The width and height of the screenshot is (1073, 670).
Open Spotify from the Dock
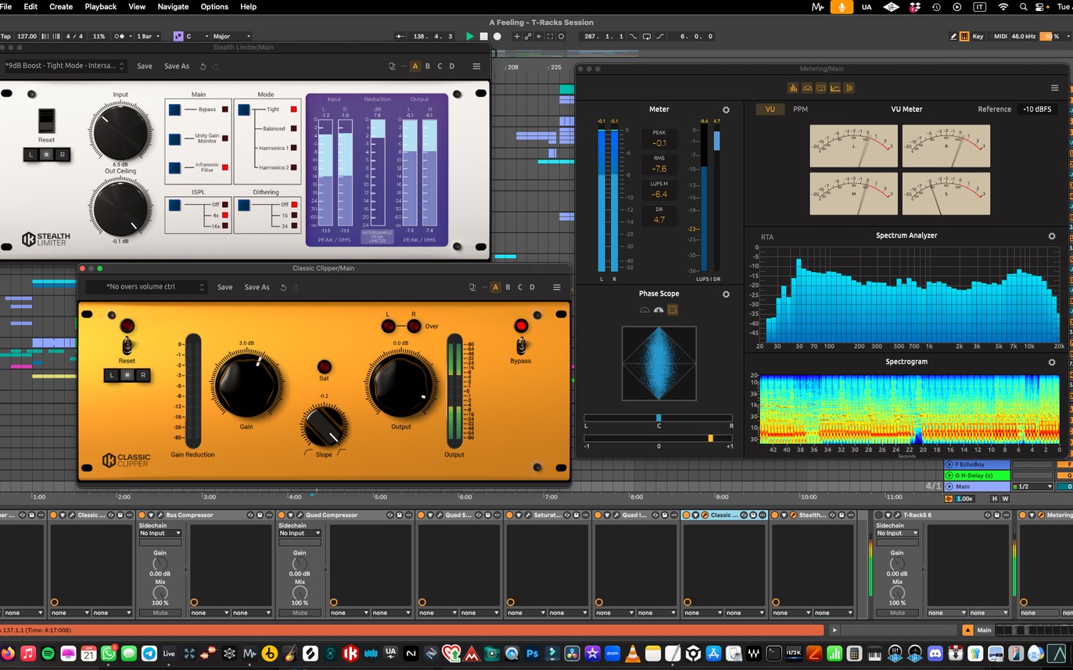48,653
